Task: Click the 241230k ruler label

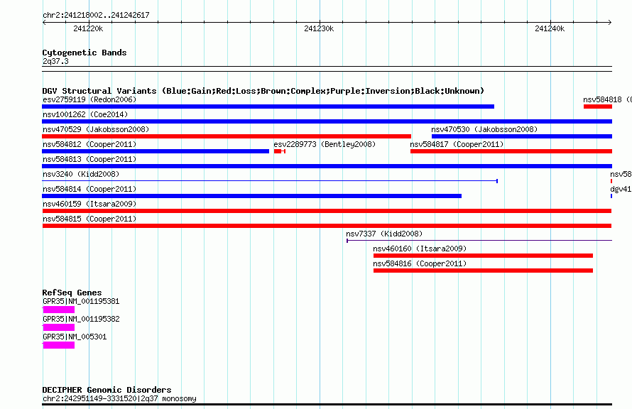Action: point(319,28)
